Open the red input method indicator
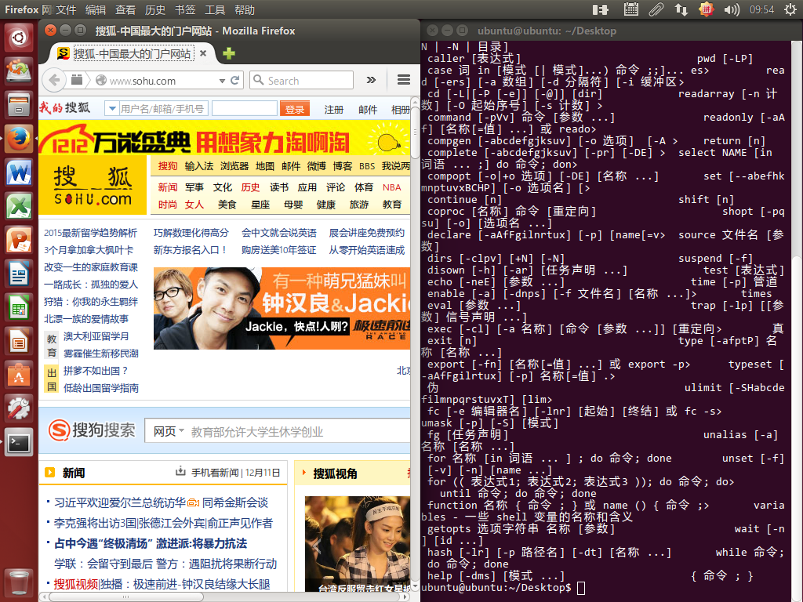Image resolution: width=803 pixels, height=602 pixels. point(707,9)
